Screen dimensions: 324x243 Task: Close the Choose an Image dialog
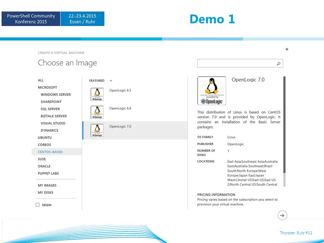[287, 49]
